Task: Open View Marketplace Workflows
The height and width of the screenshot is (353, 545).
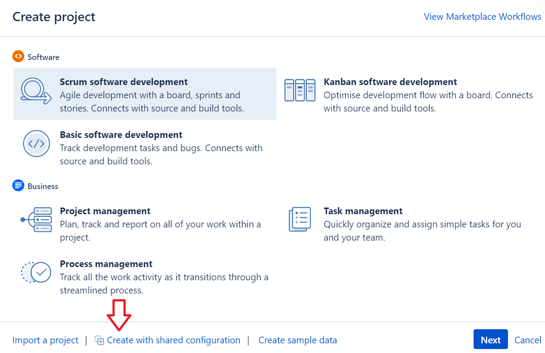Action: [482, 17]
